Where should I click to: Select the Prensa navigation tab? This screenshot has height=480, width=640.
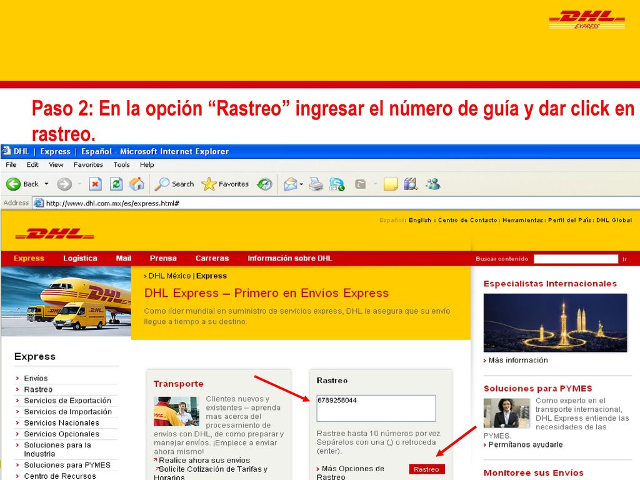pos(163,258)
